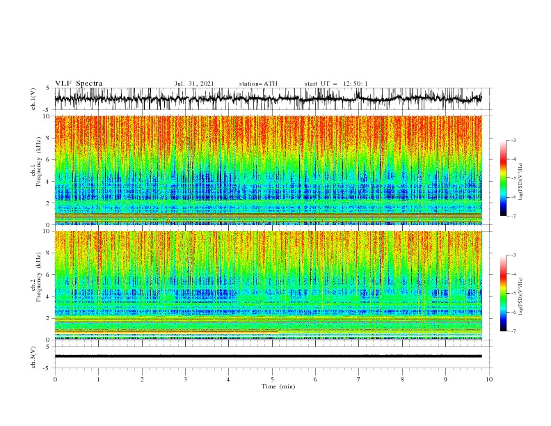Click the ch.3 black waveform band

[268, 356]
